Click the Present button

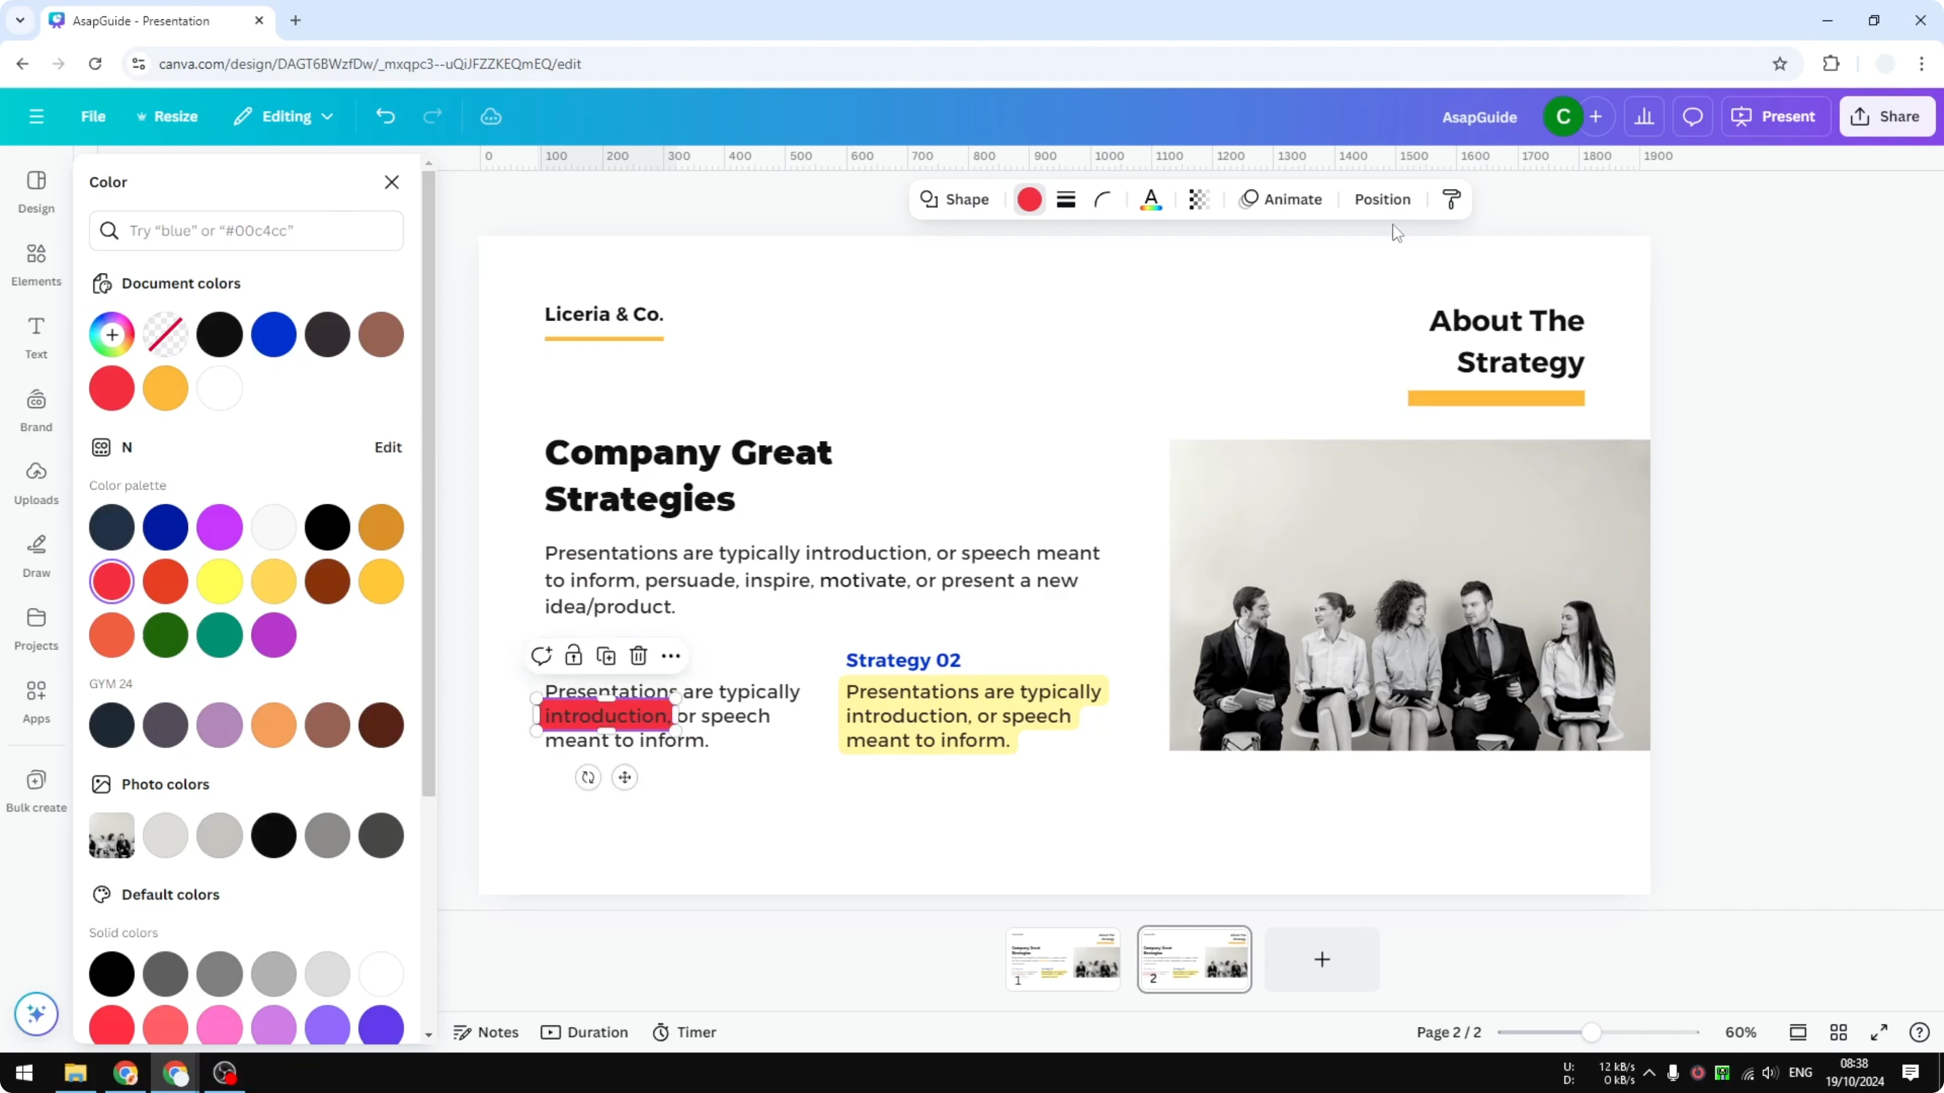point(1775,116)
